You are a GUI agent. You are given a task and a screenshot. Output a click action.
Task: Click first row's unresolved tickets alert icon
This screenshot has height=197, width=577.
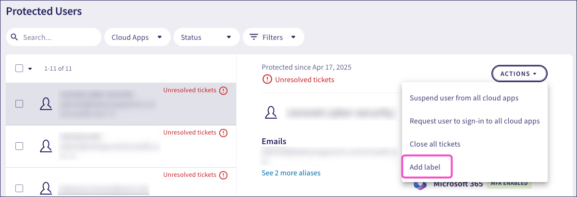223,90
